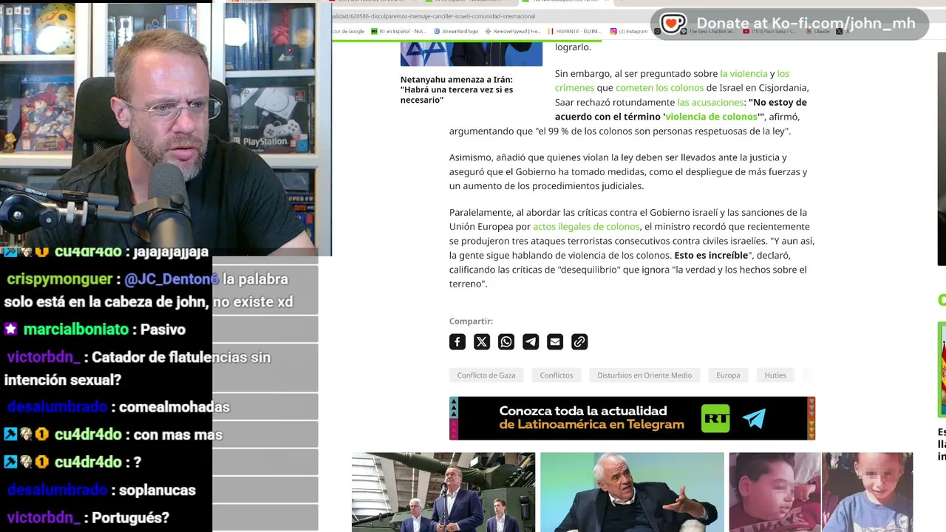Click the paragraph starting 'Asimismo, añadió que'
The width and height of the screenshot is (946, 532).
pyautogui.click(x=628, y=171)
